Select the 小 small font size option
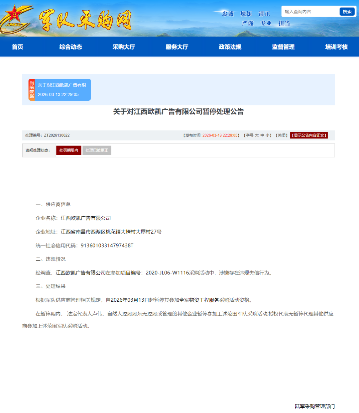This screenshot has width=359, height=413. pyautogui.click(x=268, y=135)
